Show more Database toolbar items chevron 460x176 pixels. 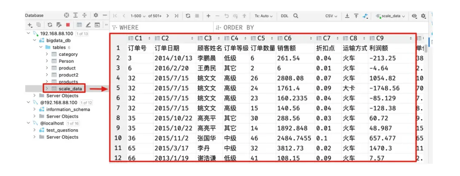coord(106,25)
